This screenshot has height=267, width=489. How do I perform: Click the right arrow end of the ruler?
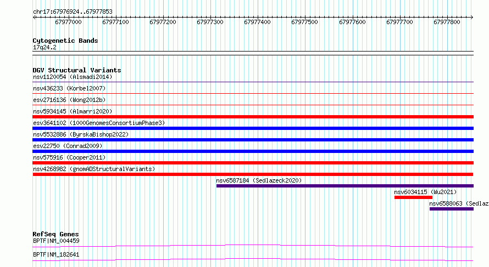pyautogui.click(x=472, y=17)
